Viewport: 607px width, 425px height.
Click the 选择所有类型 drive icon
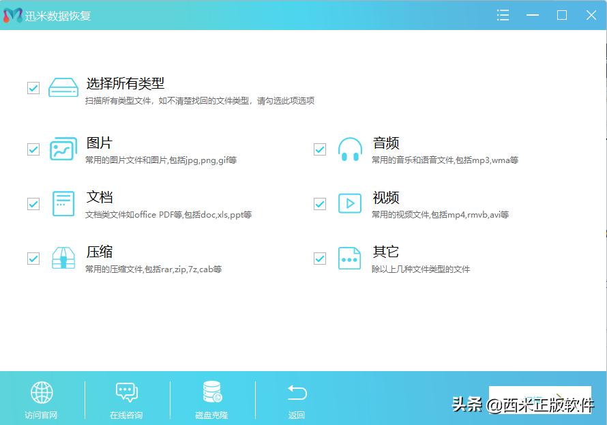[63, 87]
